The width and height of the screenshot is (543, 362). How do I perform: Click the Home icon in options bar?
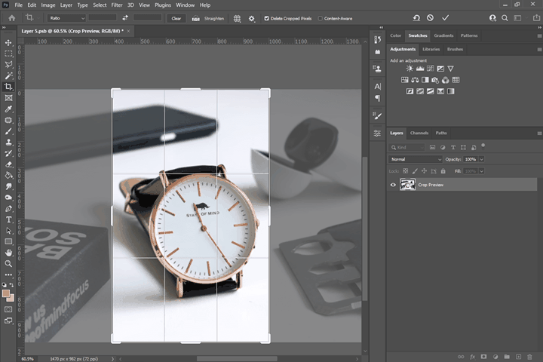click(12, 18)
